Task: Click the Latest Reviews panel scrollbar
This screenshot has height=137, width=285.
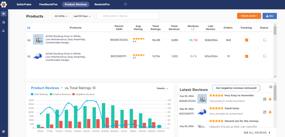Action: 275,93
